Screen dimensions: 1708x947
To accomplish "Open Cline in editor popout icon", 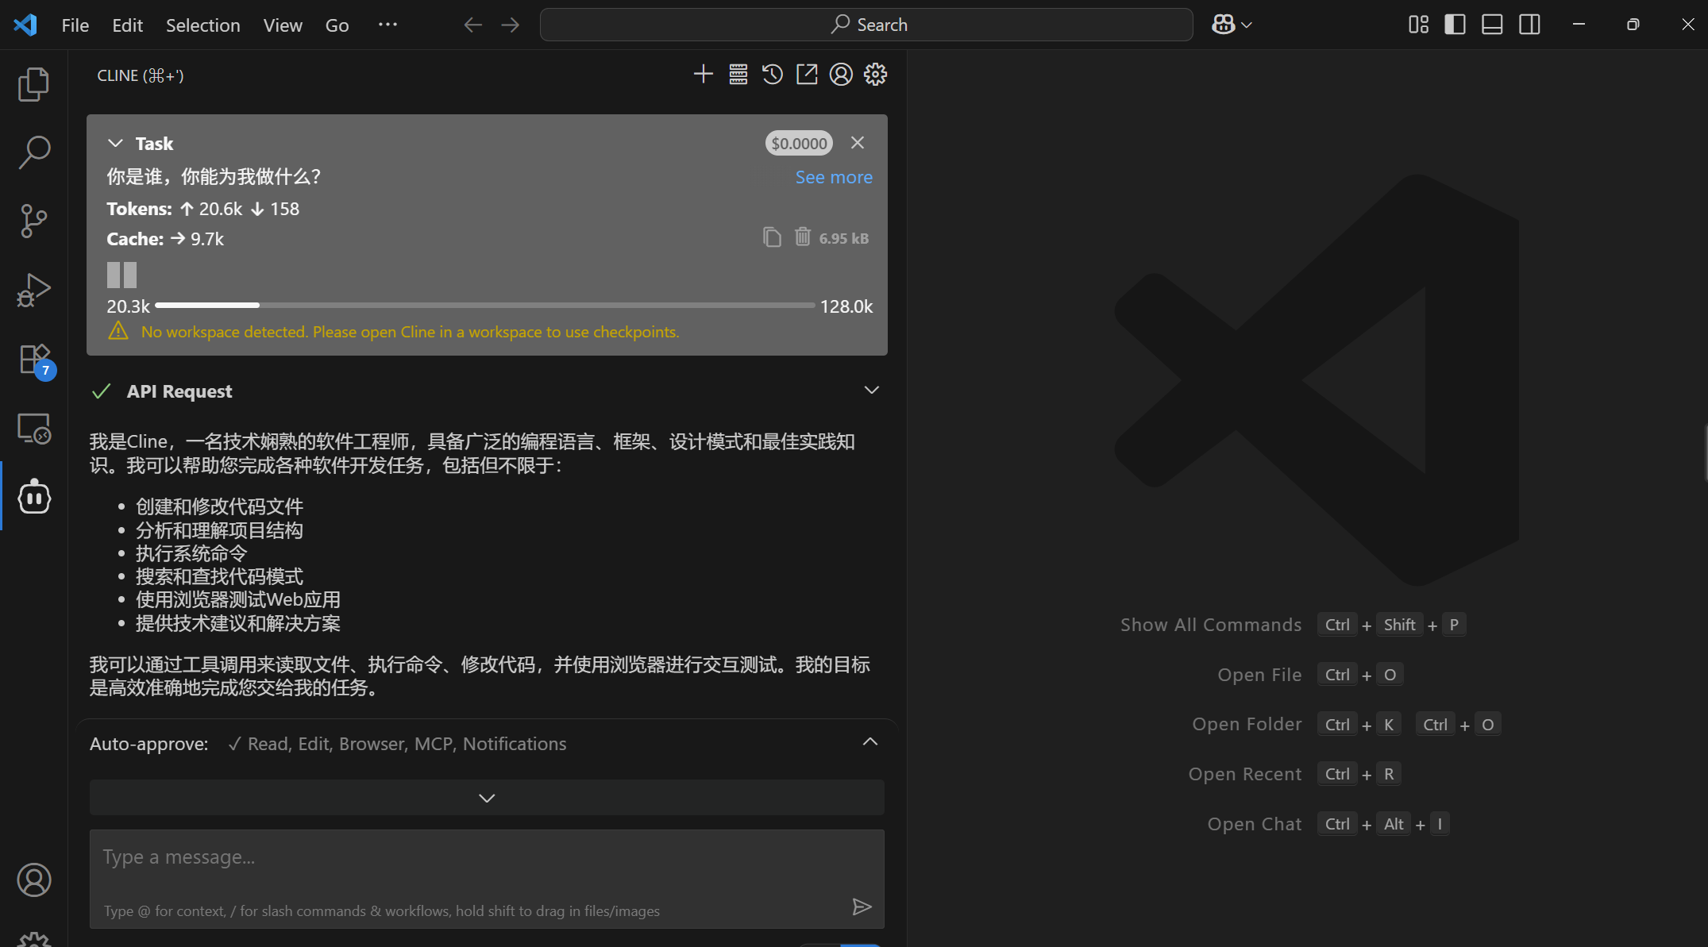I will pyautogui.click(x=807, y=75).
